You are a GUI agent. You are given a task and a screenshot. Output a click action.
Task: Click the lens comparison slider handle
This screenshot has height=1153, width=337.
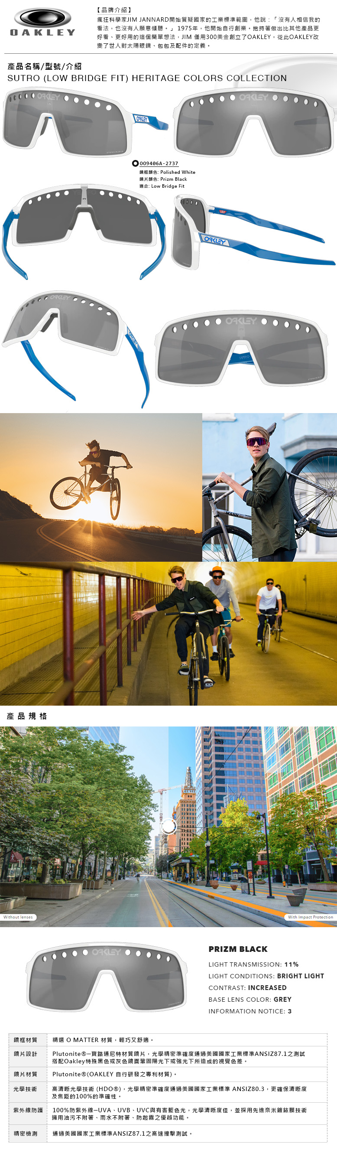(169, 826)
